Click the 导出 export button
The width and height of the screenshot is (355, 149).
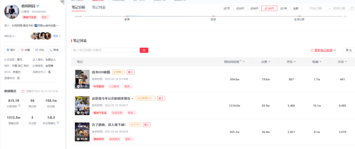(x=348, y=50)
